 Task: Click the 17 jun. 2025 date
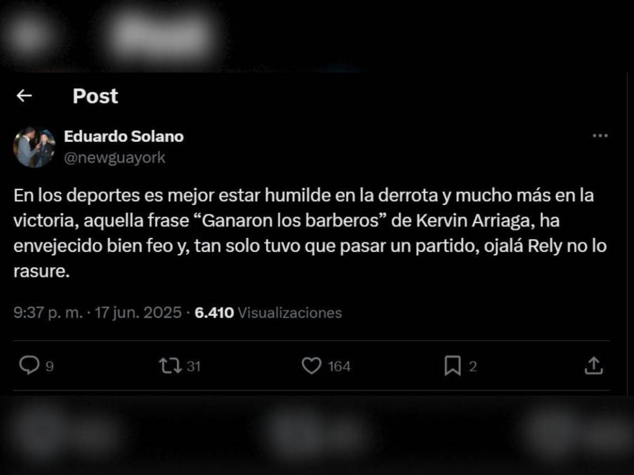(x=138, y=312)
